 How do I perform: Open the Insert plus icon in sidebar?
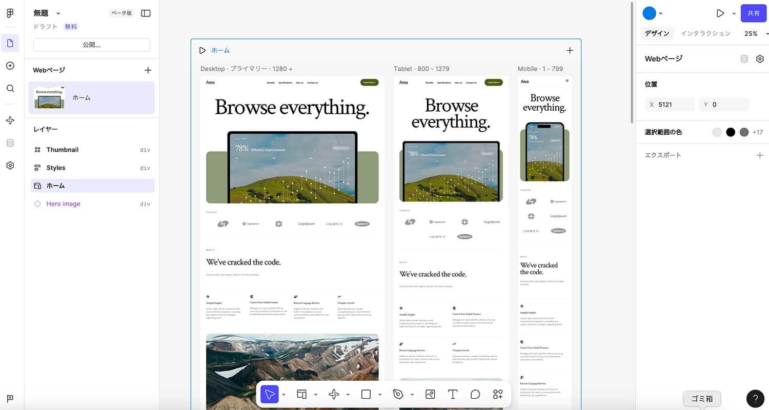click(x=10, y=66)
